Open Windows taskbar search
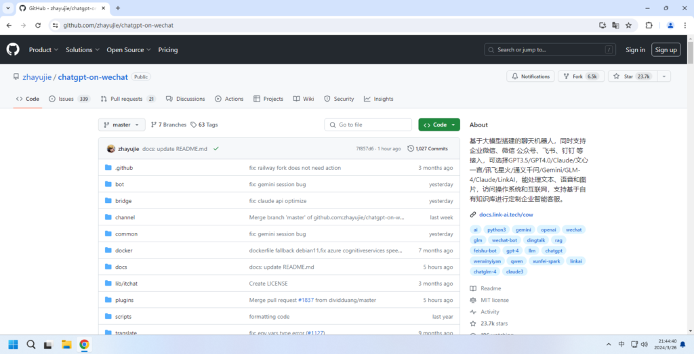This screenshot has width=694, height=354. click(30, 345)
